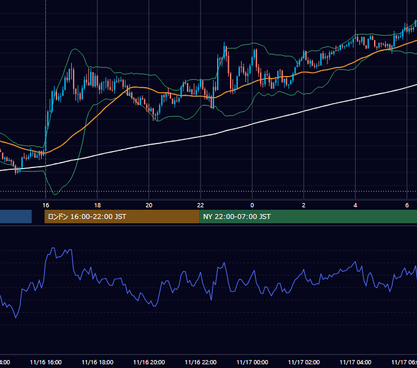The image size is (417, 368).
Task: Click the ロンドン 16:00-22:00 JST session bar
Action: point(122,217)
